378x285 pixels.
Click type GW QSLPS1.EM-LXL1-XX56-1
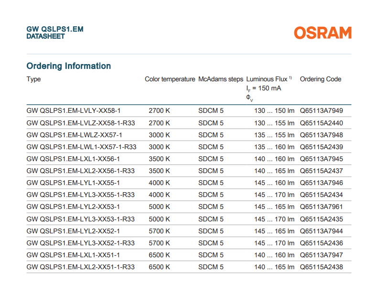click(73, 159)
